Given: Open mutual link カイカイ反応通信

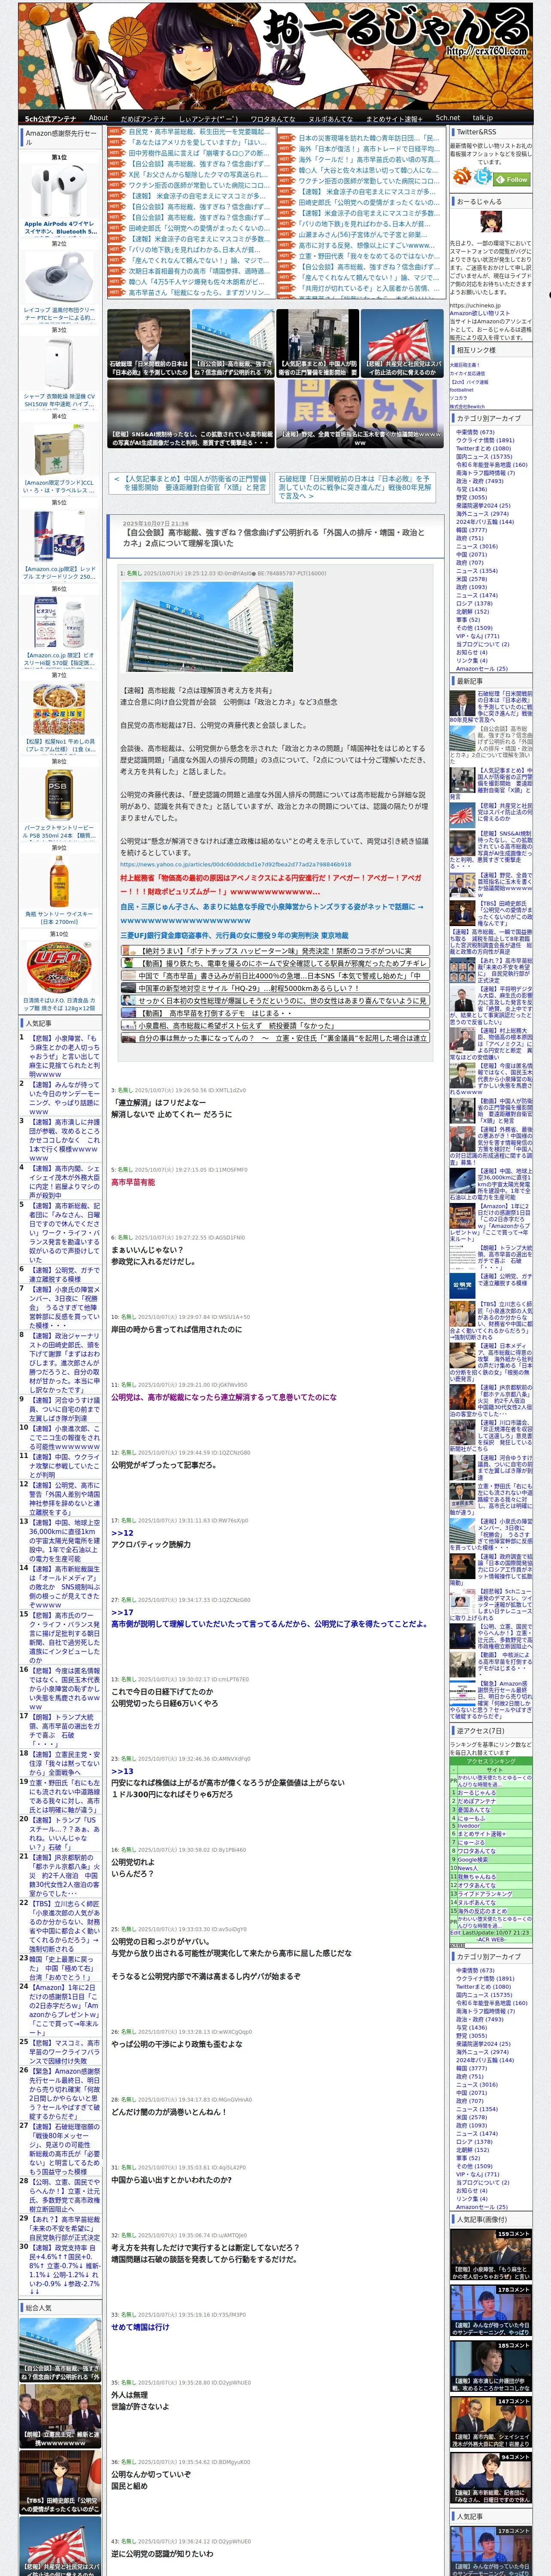Looking at the screenshot, I should coord(467,373).
